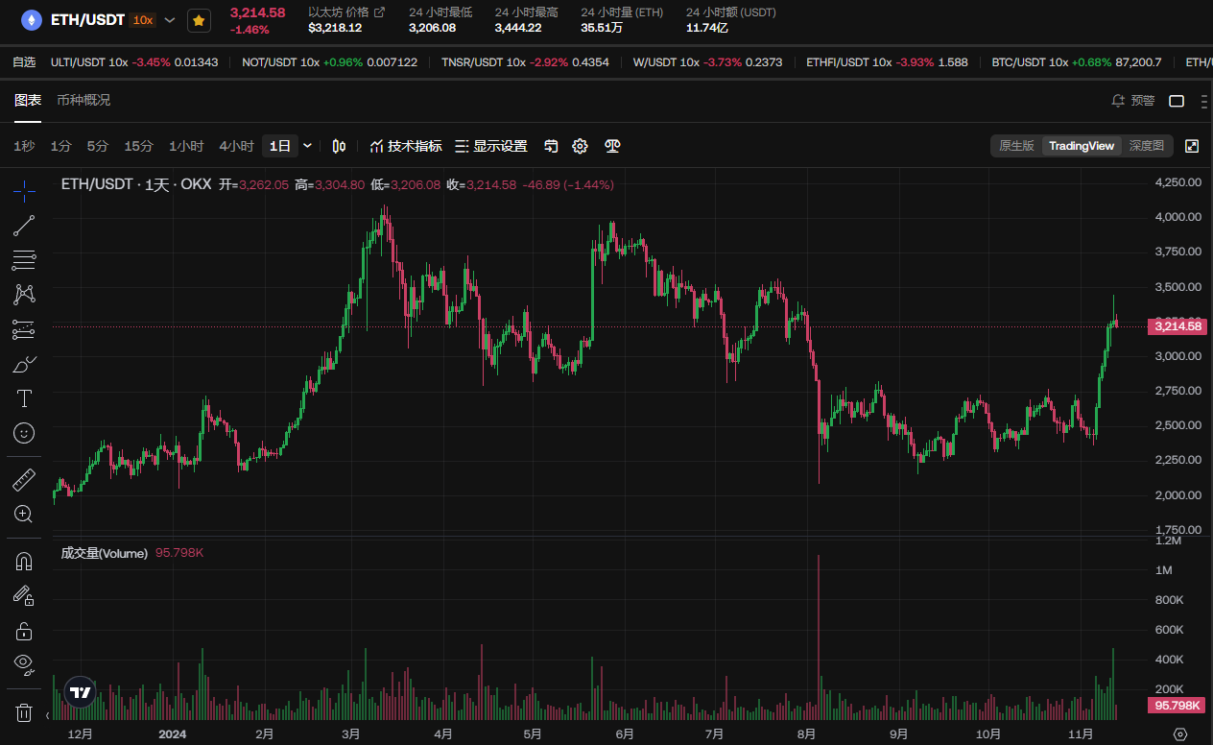Screen dimensions: 1213x745
Task: Select the 1日 timeframe
Action: 280,146
